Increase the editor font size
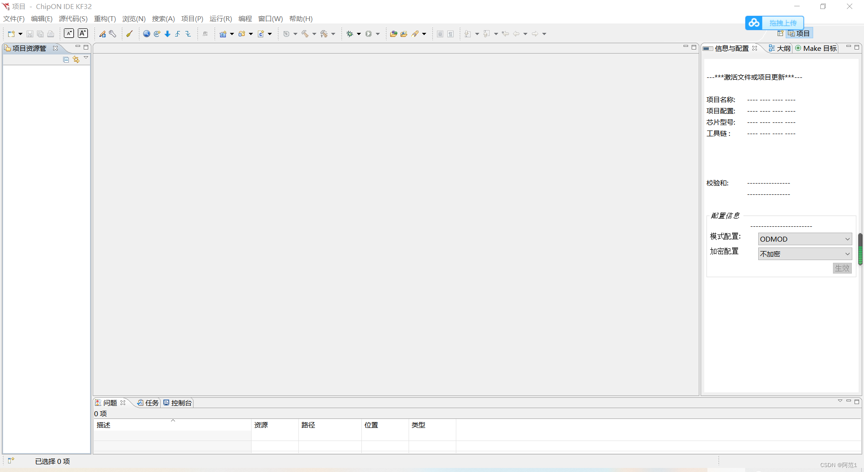This screenshot has width=864, height=472. [83, 33]
